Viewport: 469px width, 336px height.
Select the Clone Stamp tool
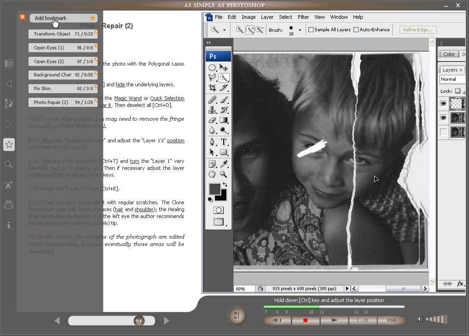pos(212,110)
